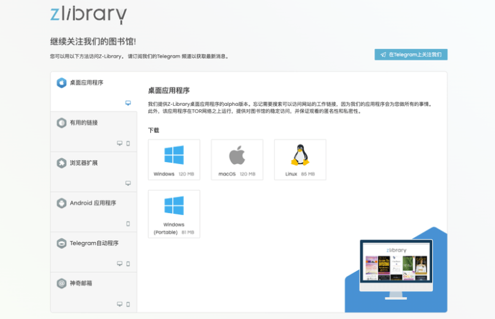Click phone icon under 有用的链接
495x319 pixels.
[x=128, y=144]
